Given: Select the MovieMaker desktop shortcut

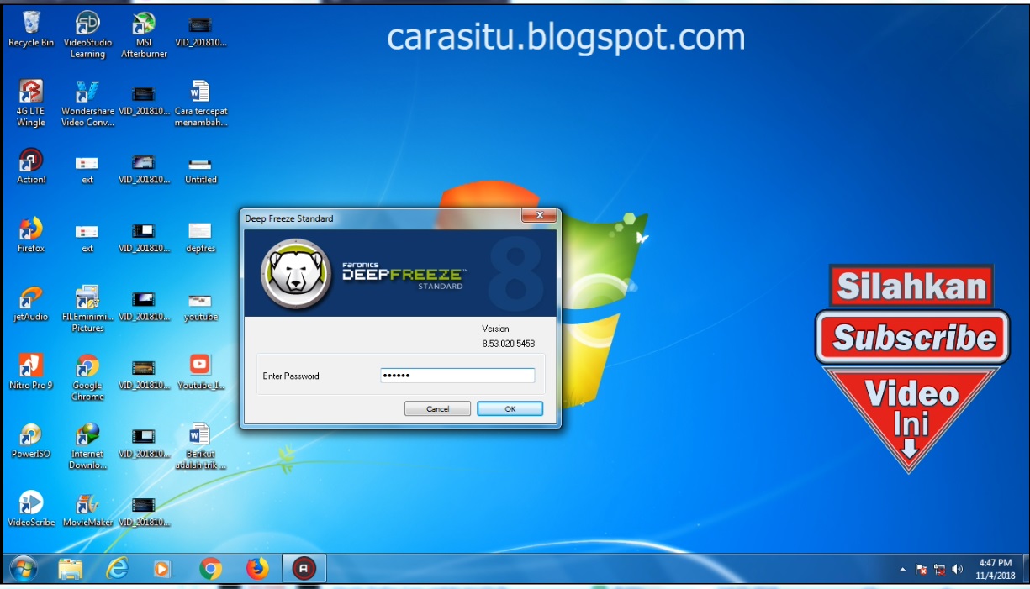Looking at the screenshot, I should coord(87,511).
